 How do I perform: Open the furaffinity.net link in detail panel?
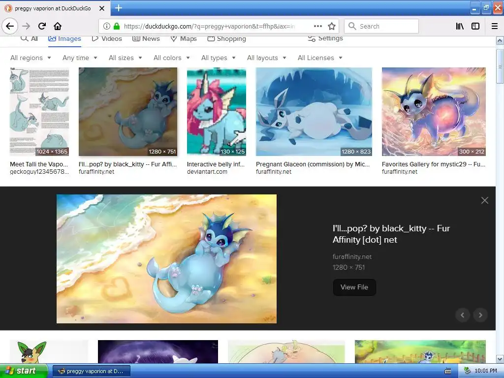[x=352, y=256]
